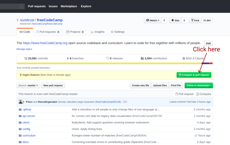Open the suretrust owner link
This screenshot has height=145, width=230.
pyautogui.click(x=27, y=20)
